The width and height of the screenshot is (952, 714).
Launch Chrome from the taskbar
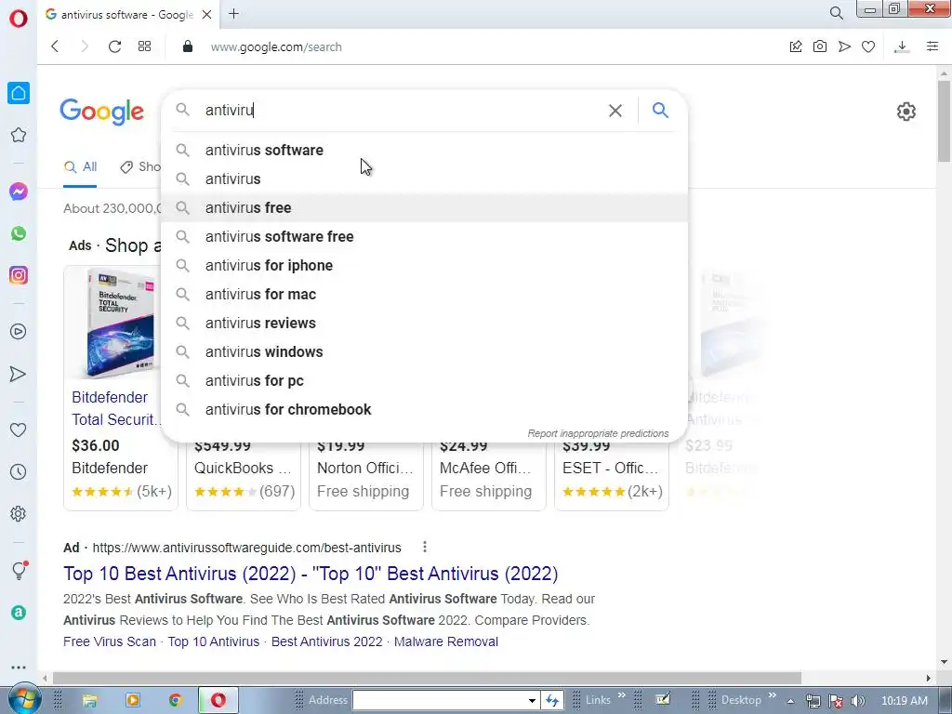coord(176,701)
